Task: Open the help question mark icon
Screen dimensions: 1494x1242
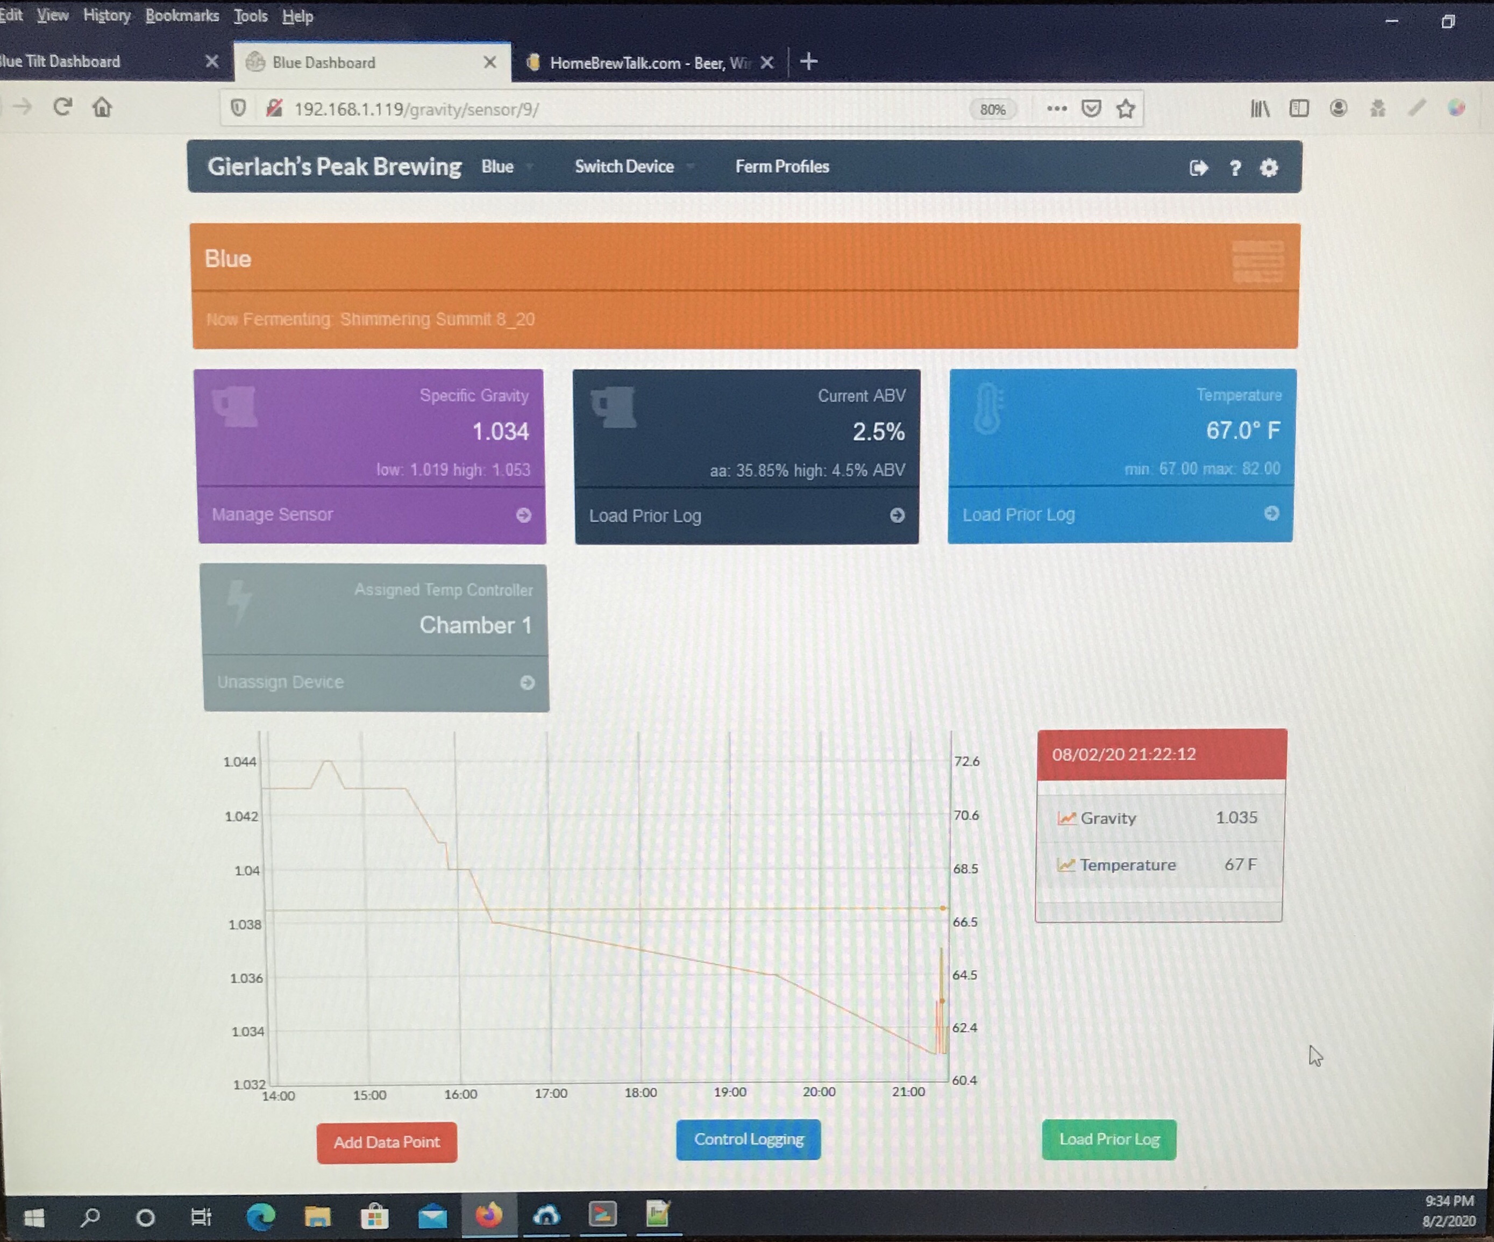Action: (x=1235, y=168)
